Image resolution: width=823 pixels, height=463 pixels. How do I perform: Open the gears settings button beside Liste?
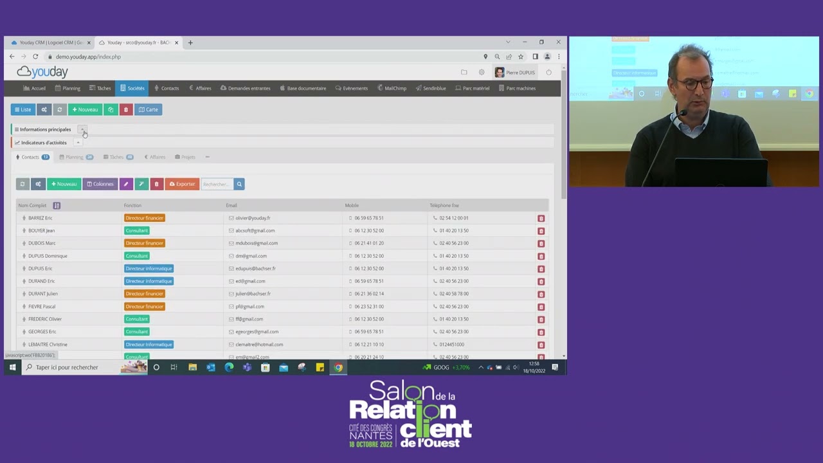point(44,109)
